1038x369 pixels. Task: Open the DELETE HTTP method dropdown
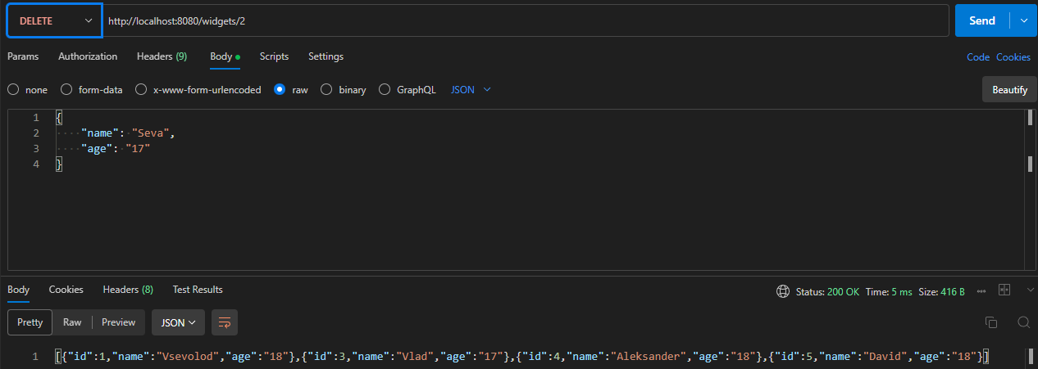pyautogui.click(x=54, y=21)
